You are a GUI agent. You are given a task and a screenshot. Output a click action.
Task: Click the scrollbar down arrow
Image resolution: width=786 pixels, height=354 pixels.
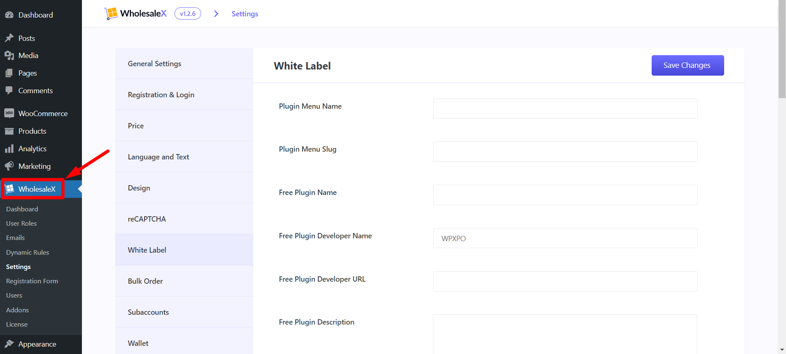(x=782, y=350)
